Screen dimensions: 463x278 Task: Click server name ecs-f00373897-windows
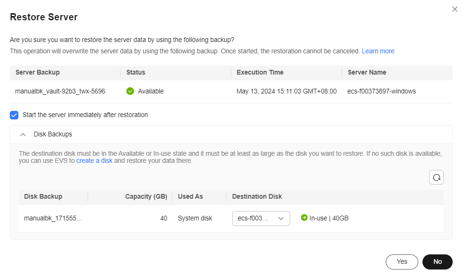tap(382, 91)
